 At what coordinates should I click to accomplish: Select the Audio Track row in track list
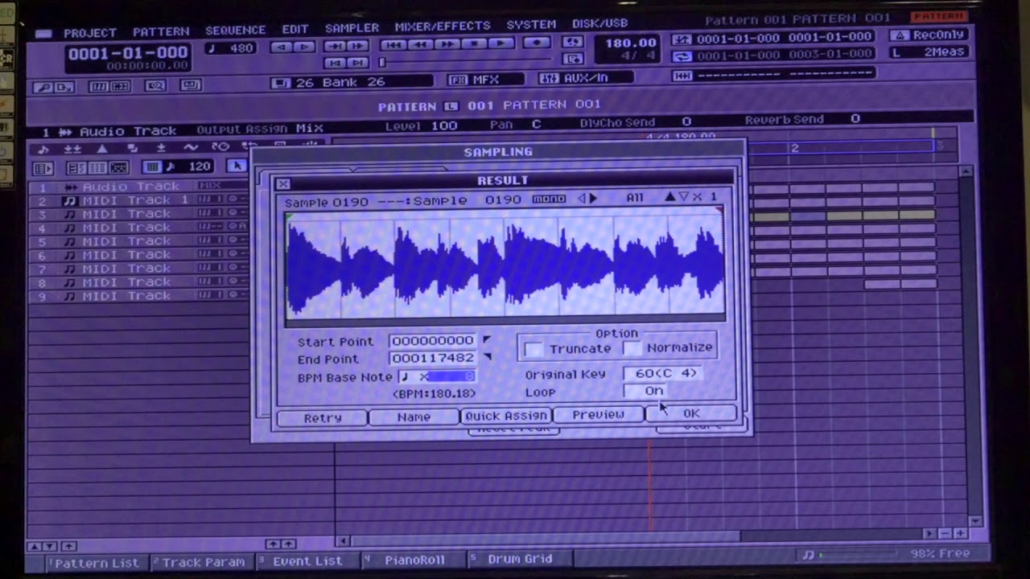click(139, 187)
